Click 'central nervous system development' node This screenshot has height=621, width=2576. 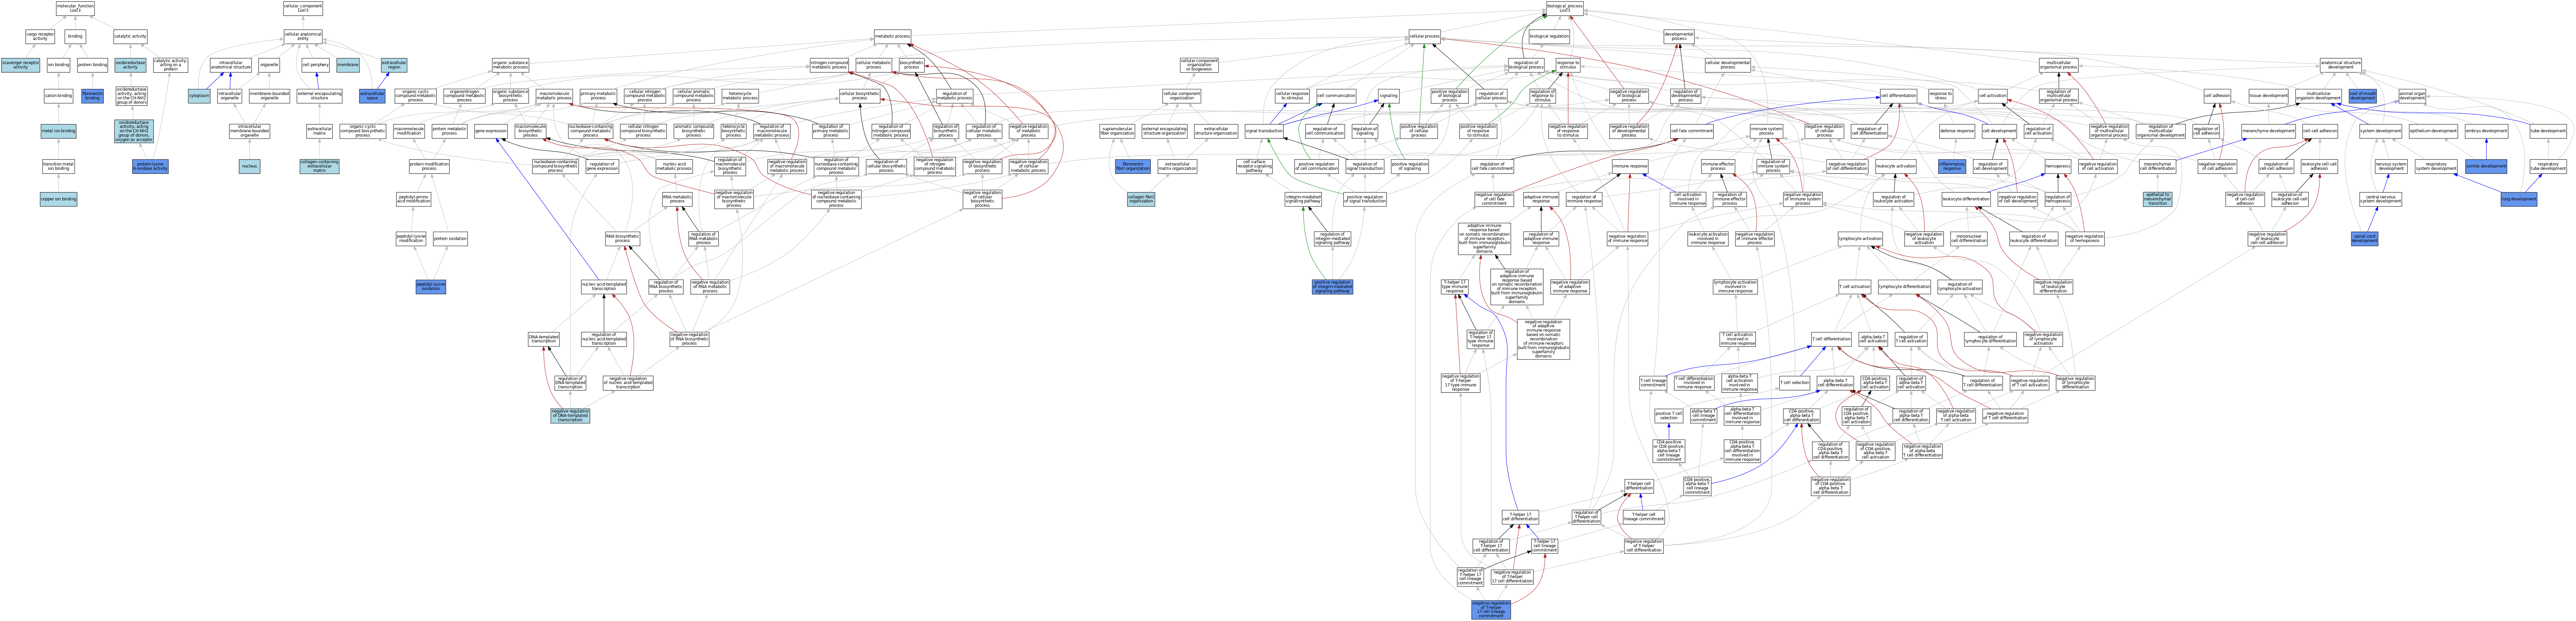(2381, 199)
